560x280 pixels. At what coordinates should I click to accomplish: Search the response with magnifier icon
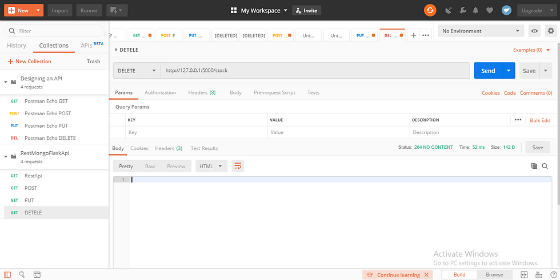click(x=545, y=166)
